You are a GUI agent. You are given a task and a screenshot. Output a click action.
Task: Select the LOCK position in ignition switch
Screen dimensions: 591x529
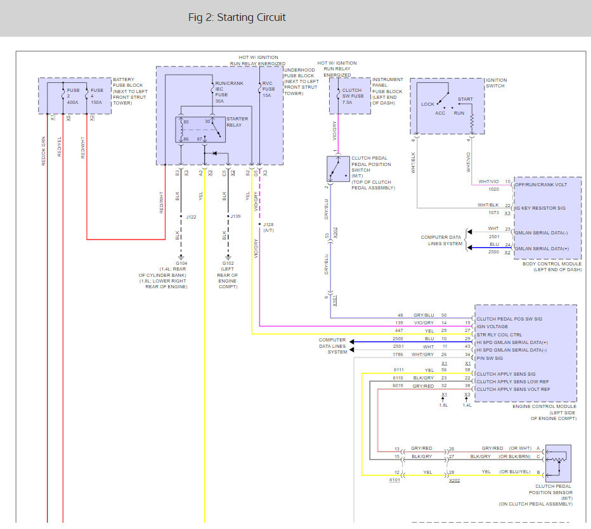click(x=428, y=105)
